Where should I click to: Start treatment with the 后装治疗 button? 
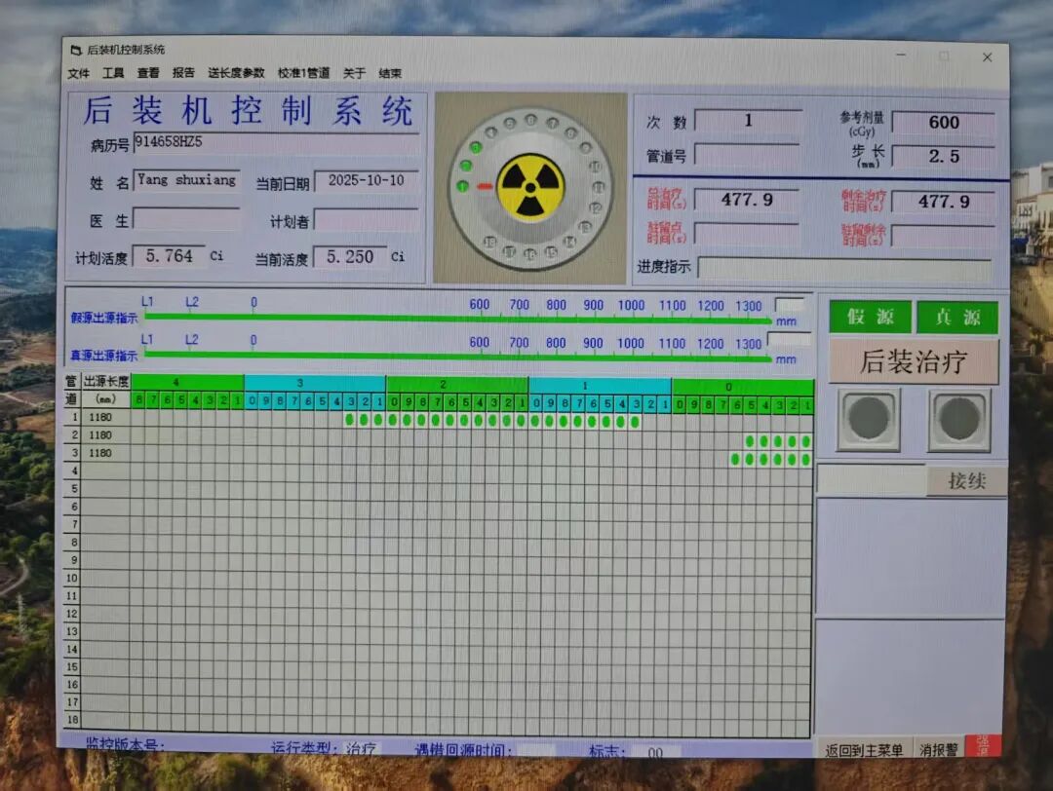click(x=914, y=361)
